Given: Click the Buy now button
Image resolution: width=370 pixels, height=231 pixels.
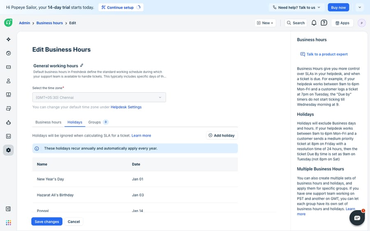Looking at the screenshot, I should coord(338,7).
